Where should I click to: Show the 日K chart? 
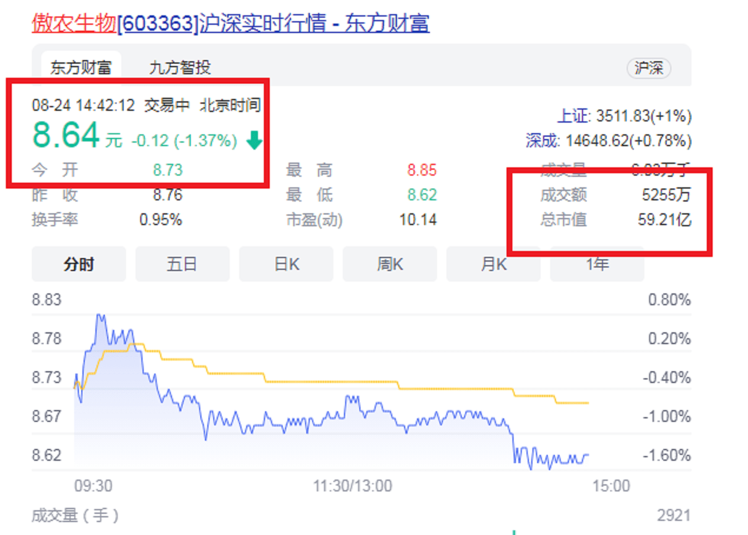pyautogui.click(x=286, y=264)
